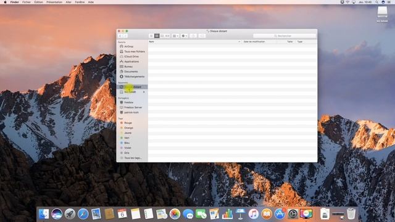The height and width of the screenshot is (222, 395).
Task: Launch iTunes from the Dock
Action: (254, 214)
